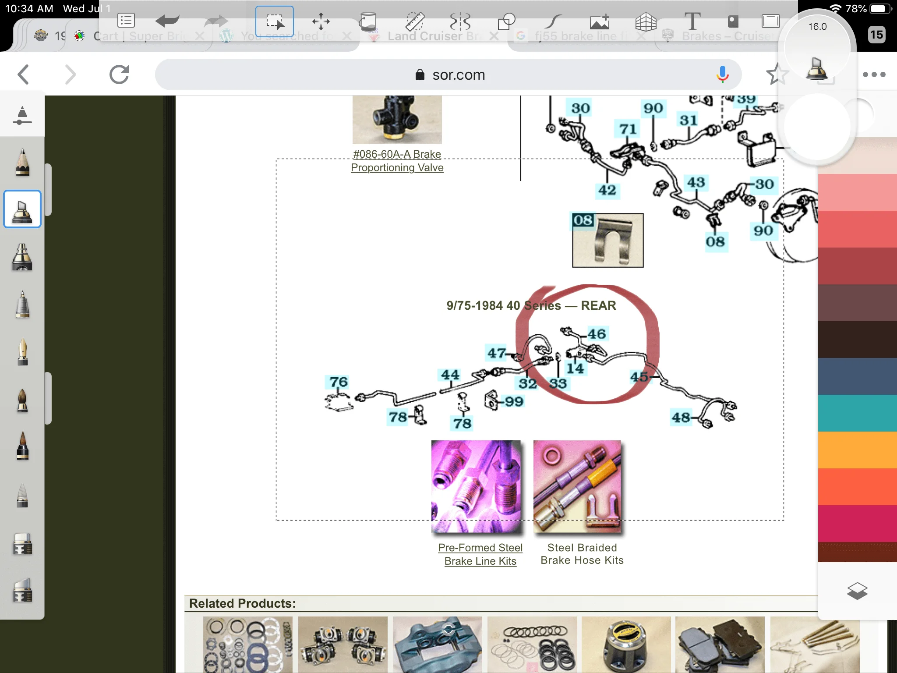Pick the coral red color swatch

(857, 229)
